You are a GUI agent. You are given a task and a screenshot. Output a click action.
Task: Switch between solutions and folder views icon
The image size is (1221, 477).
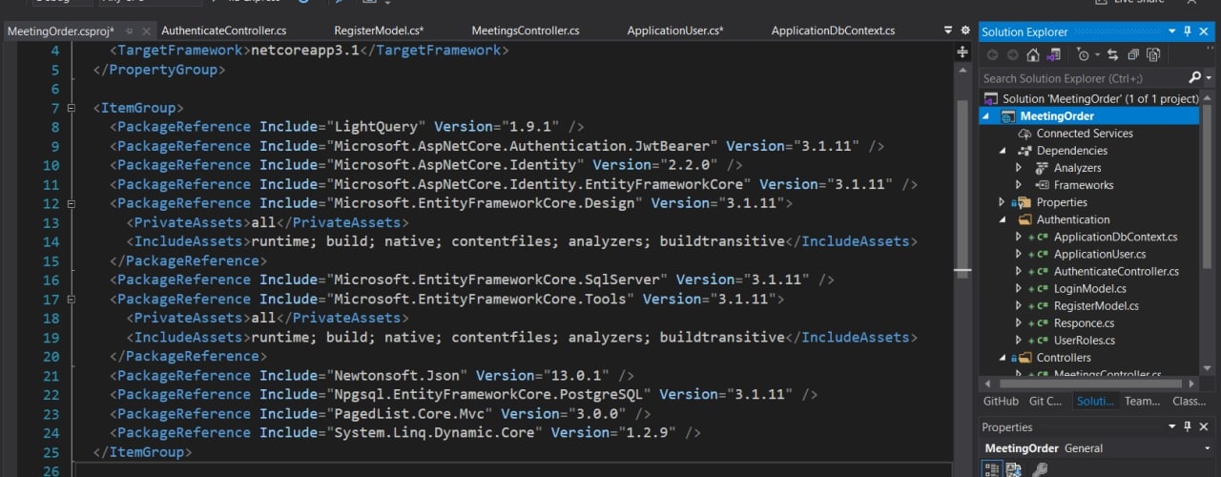point(1052,55)
